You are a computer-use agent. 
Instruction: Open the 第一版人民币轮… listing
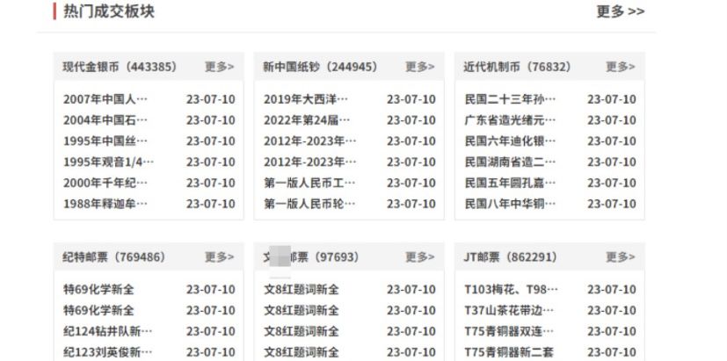pos(309,204)
